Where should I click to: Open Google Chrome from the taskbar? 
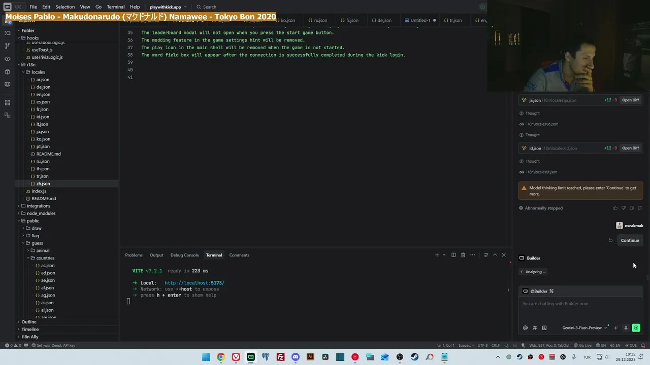(221, 357)
